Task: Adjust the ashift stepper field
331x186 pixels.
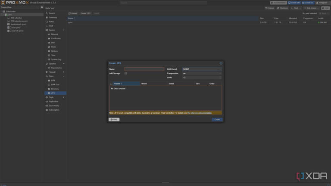Action: click(202, 77)
